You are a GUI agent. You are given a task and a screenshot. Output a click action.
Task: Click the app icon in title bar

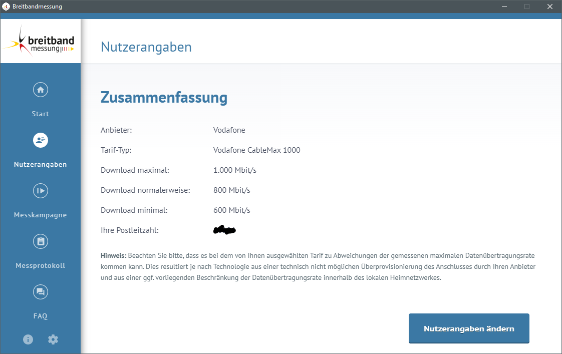click(x=6, y=7)
